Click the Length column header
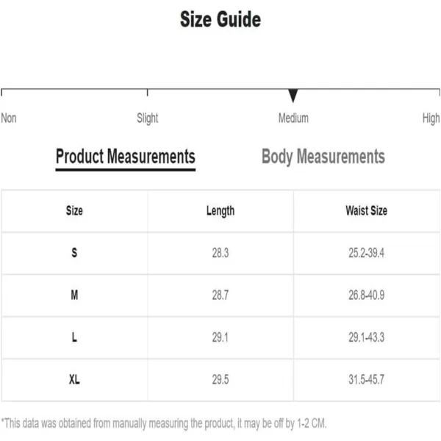This screenshot has height=441, width=441. coord(220,211)
